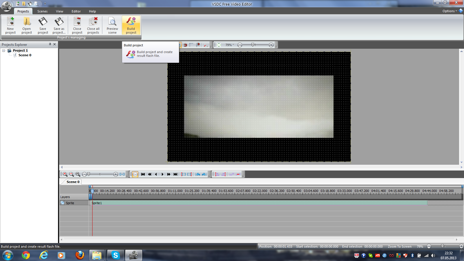The image size is (464, 261).
Task: Close the Projects Explorer panel
Action: [x=55, y=44]
